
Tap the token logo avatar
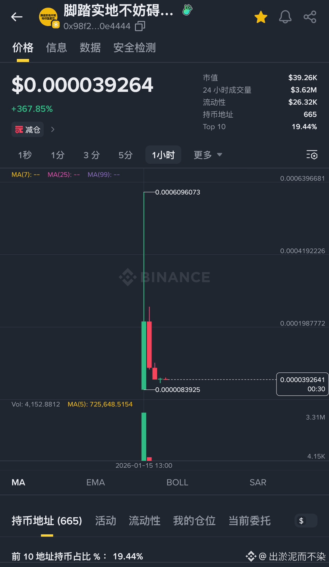coord(48,17)
